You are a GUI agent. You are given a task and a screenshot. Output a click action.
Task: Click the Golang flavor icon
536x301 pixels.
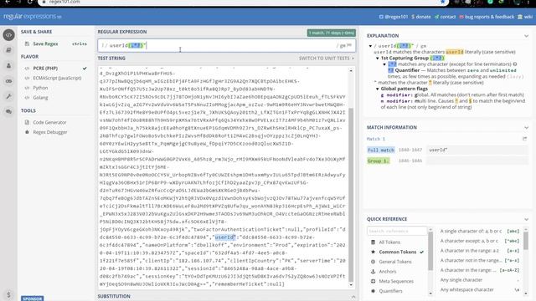[x=27, y=98]
